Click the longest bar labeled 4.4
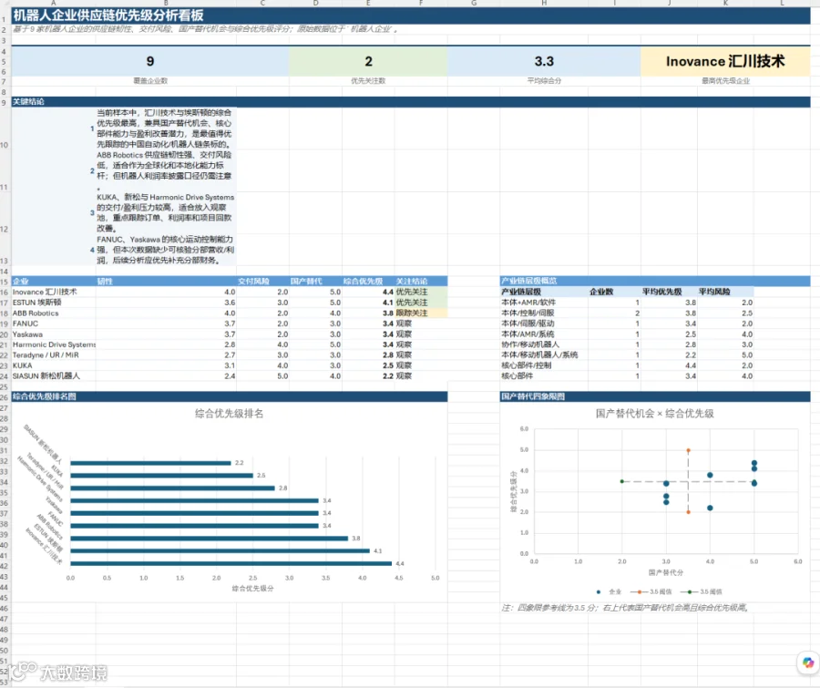This screenshot has width=820, height=688. tap(231, 563)
